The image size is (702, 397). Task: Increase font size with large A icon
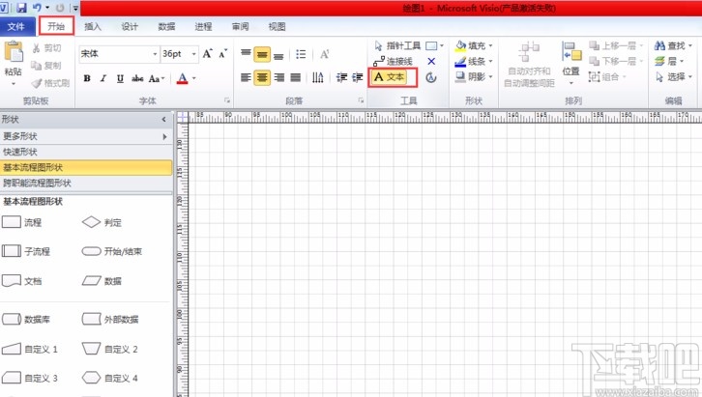207,54
